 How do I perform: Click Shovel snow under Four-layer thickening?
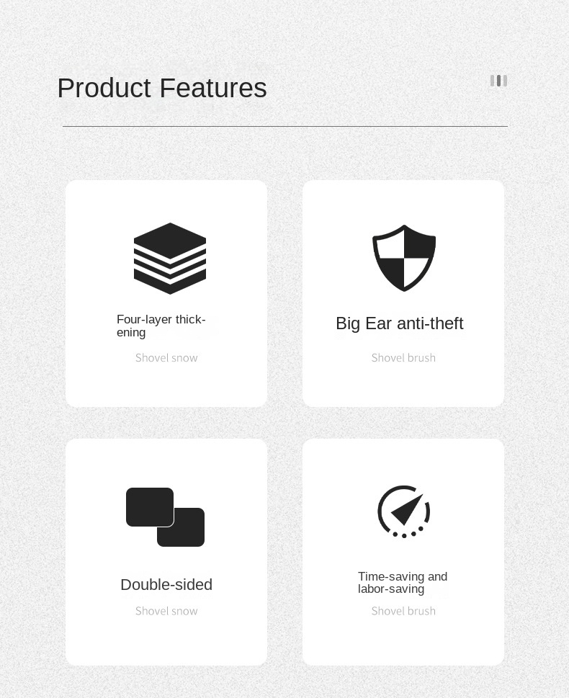point(166,358)
